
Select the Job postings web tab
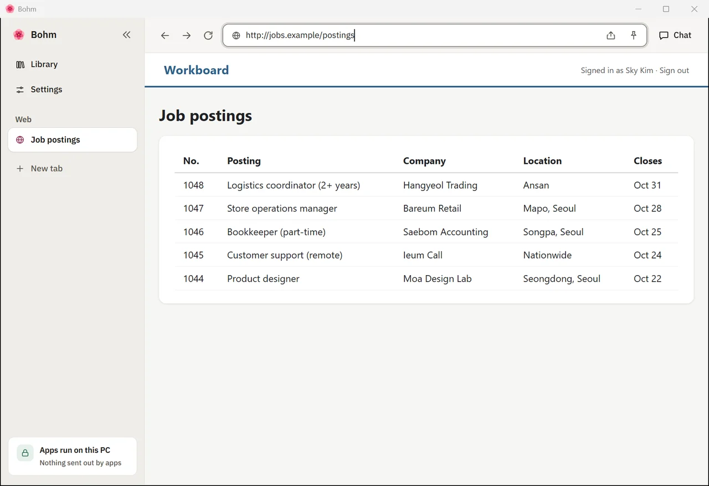click(x=73, y=139)
